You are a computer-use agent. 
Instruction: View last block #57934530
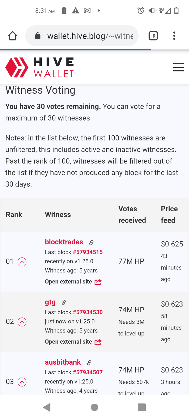point(88,312)
